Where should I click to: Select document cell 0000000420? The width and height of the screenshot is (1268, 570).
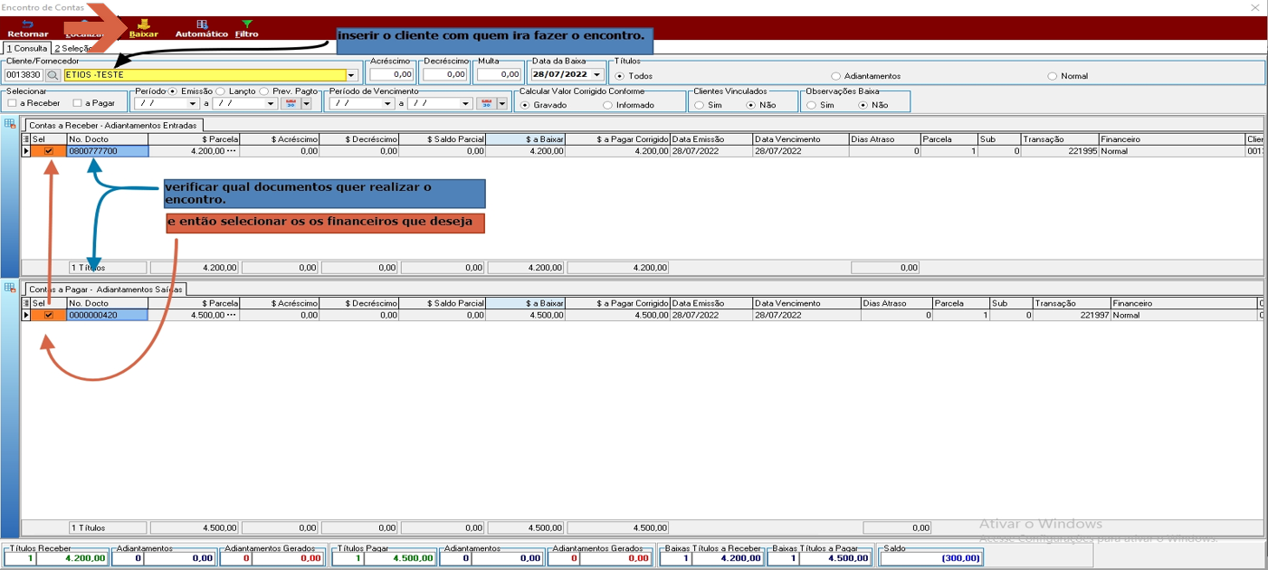[108, 316]
